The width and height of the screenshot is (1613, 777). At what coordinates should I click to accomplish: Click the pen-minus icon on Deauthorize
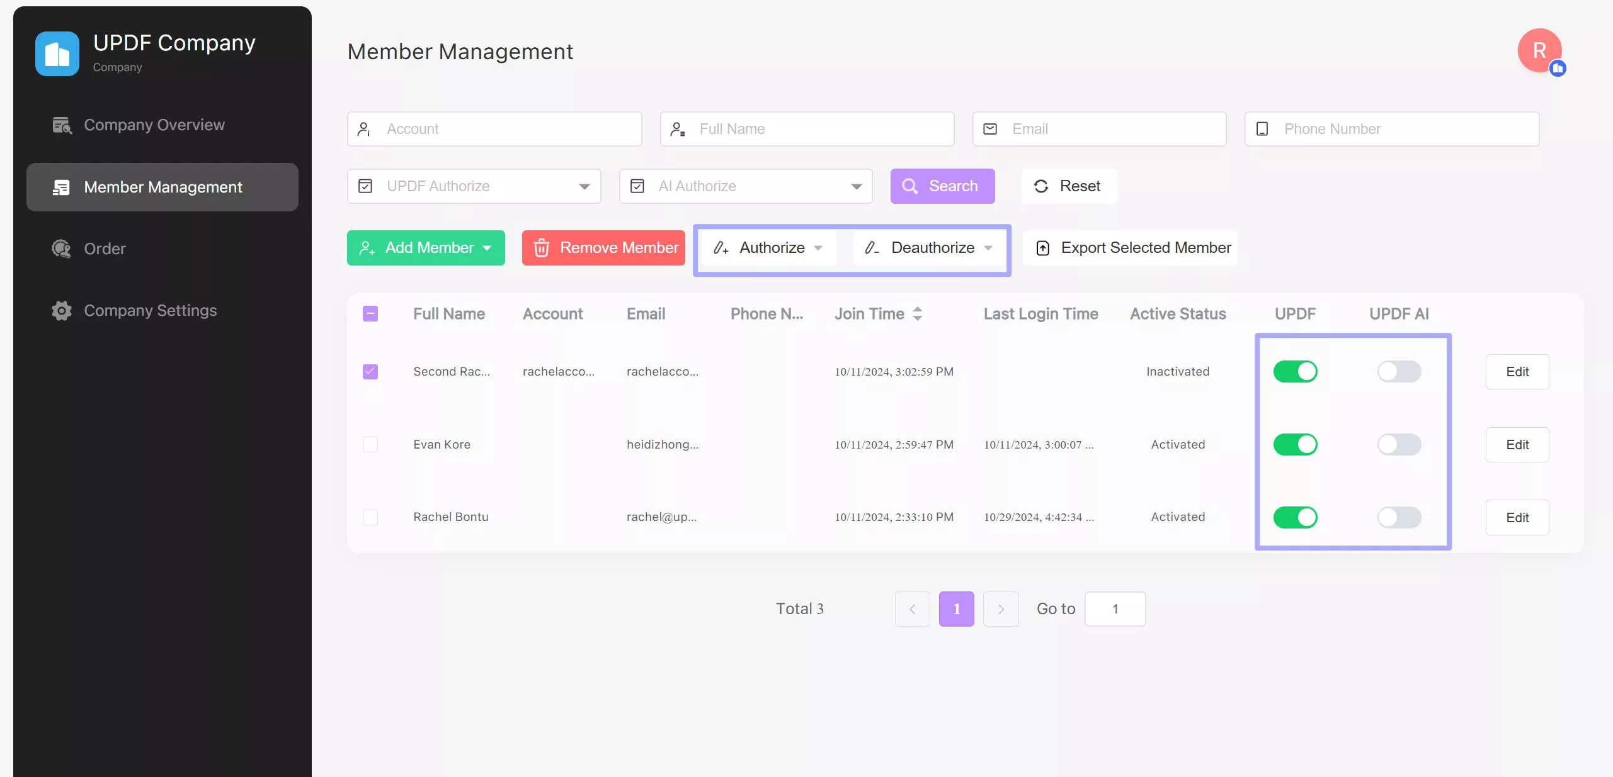pos(872,248)
